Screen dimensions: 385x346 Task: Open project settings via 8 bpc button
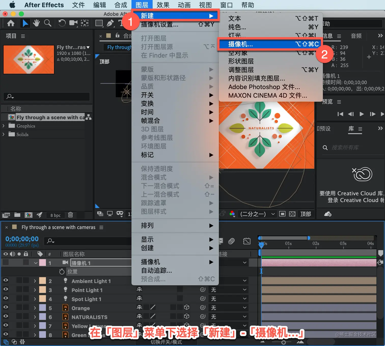56,215
